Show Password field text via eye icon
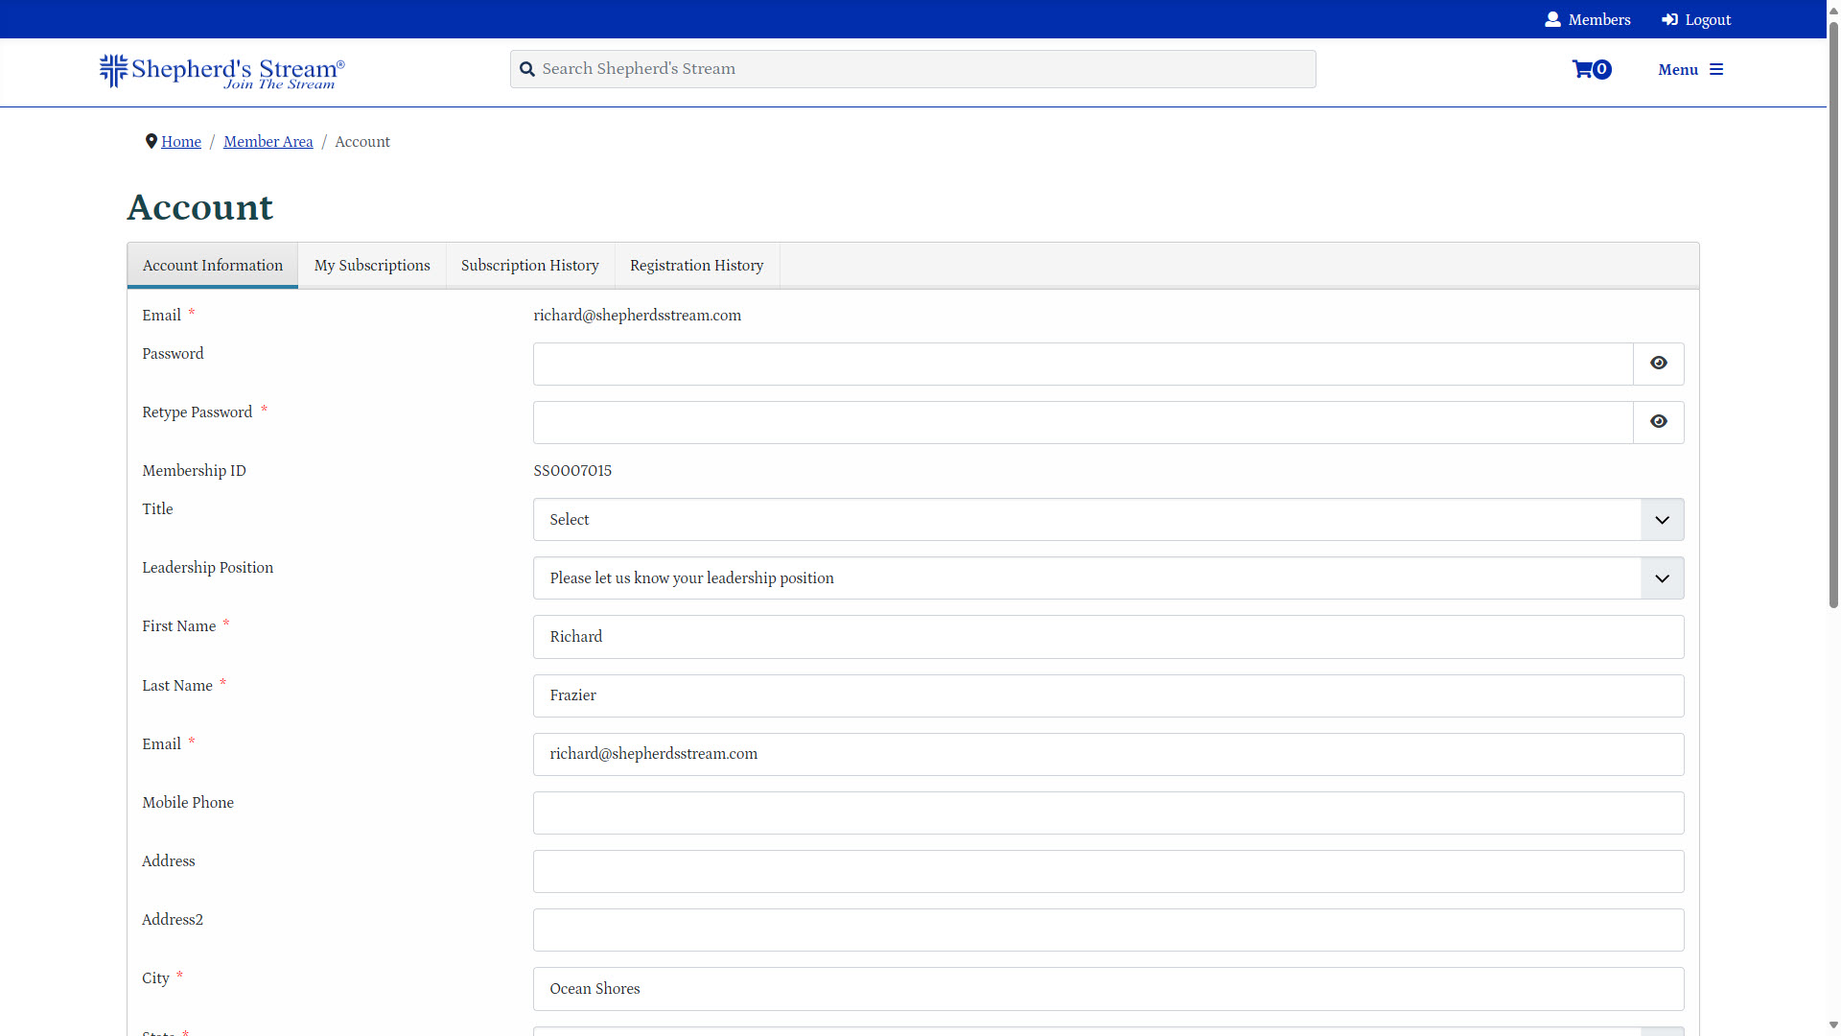The height and width of the screenshot is (1036, 1841). [1658, 364]
